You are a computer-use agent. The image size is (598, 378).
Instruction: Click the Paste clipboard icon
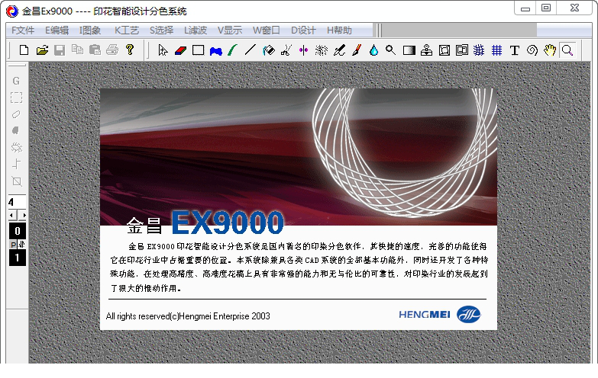click(x=95, y=50)
